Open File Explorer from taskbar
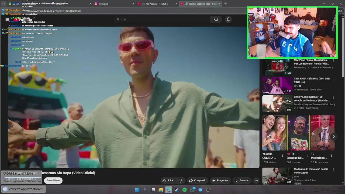This screenshot has height=194, width=345. [161, 190]
